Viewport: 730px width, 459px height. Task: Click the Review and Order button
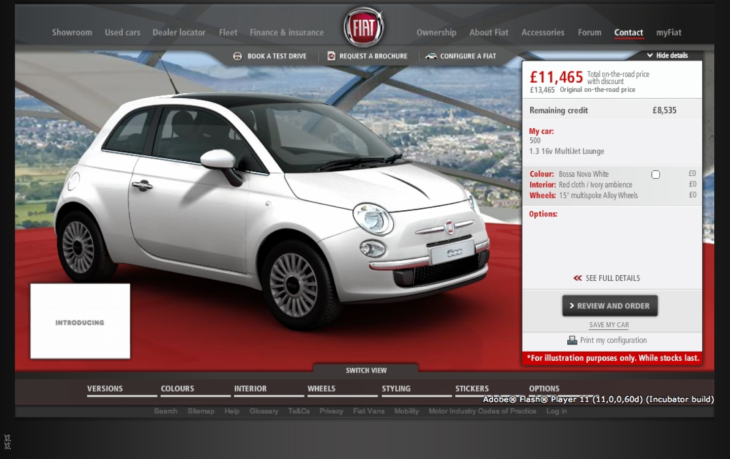click(x=610, y=306)
